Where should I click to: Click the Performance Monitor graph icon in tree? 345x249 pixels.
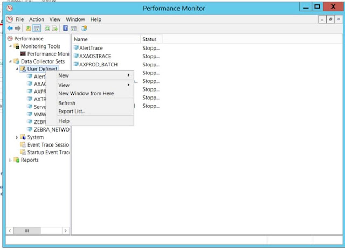tap(23, 54)
